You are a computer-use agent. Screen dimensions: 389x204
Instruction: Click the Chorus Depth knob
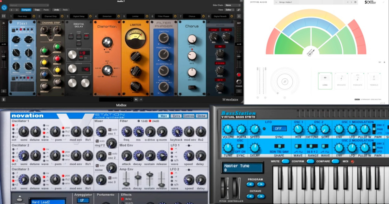(192, 39)
